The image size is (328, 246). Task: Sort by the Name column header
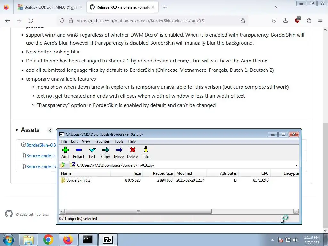tap(85, 173)
